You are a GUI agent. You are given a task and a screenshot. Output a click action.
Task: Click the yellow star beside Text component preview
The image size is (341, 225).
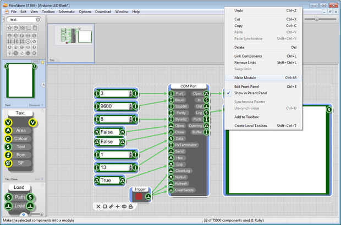43,63
